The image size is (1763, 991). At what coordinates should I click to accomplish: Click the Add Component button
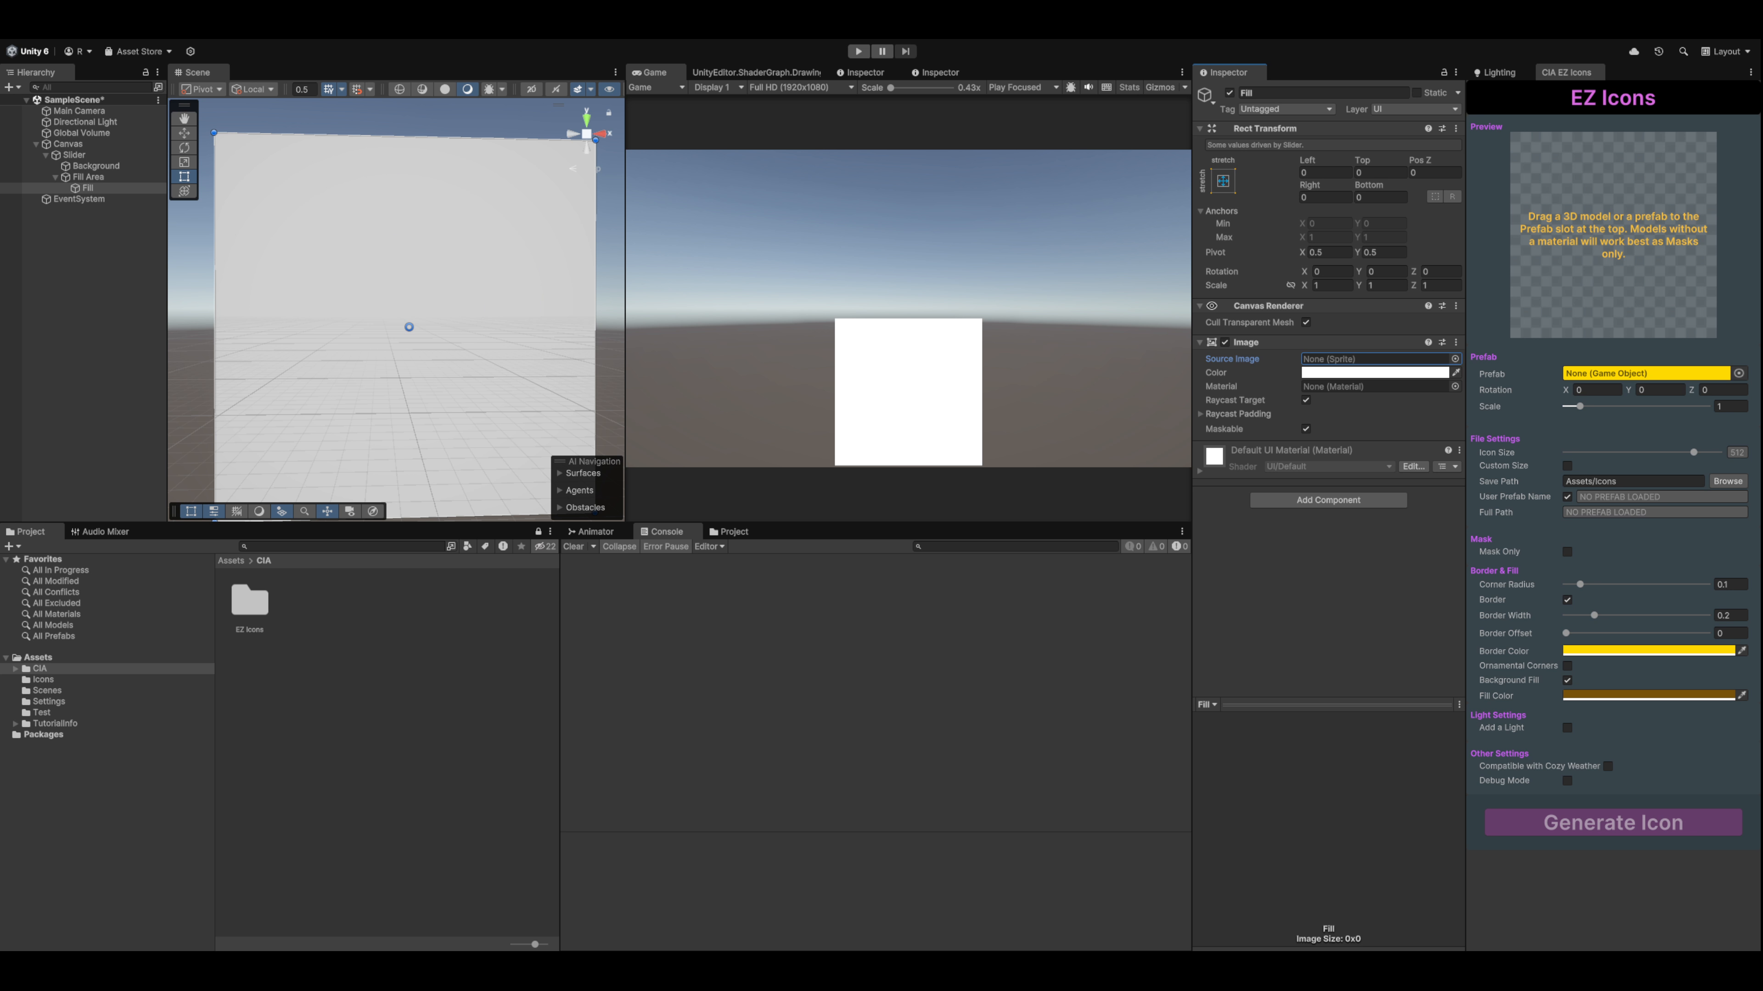tap(1328, 500)
